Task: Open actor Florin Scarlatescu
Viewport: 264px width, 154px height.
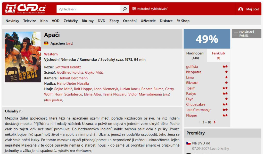Action: click(x=68, y=94)
